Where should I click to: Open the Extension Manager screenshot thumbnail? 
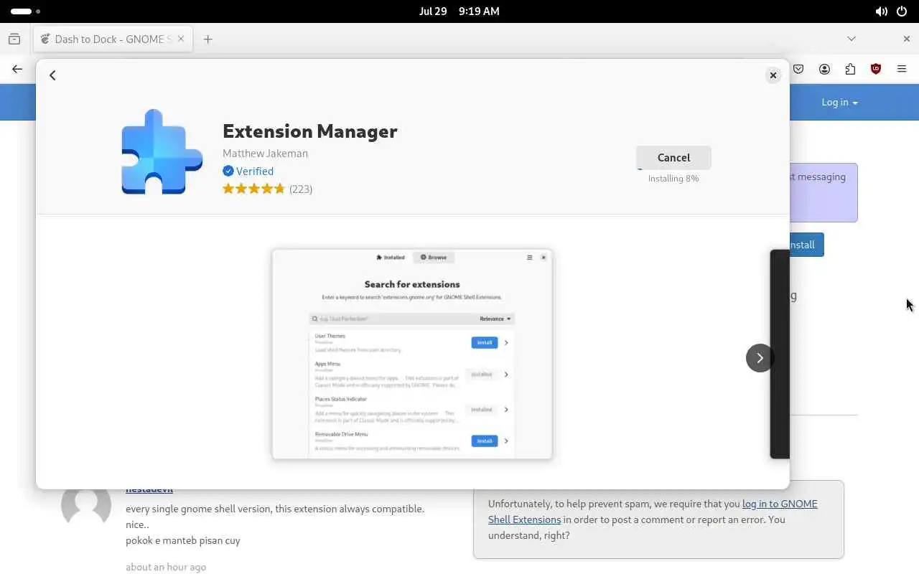(412, 354)
